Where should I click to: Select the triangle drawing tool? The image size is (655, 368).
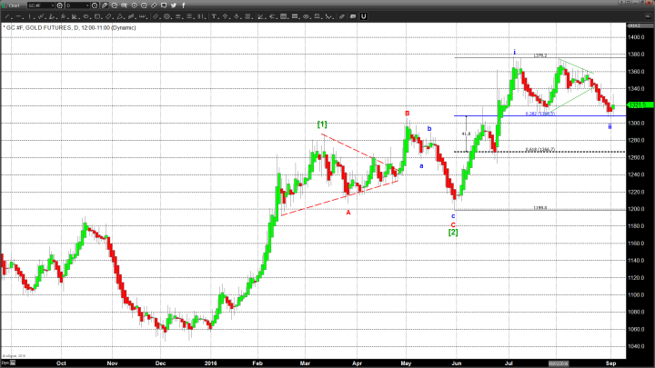tap(120, 16)
